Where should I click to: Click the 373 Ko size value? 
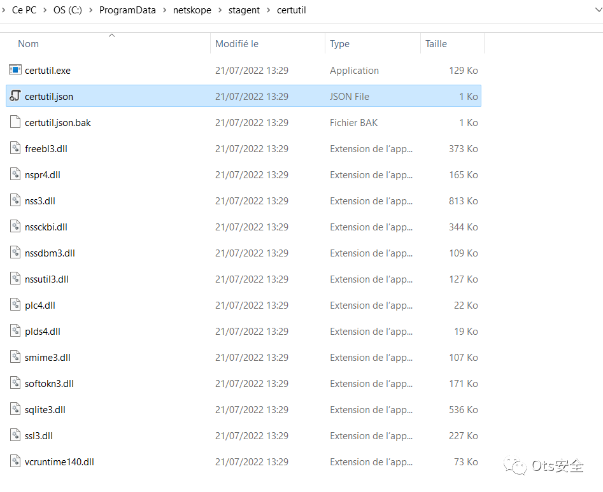click(x=464, y=149)
